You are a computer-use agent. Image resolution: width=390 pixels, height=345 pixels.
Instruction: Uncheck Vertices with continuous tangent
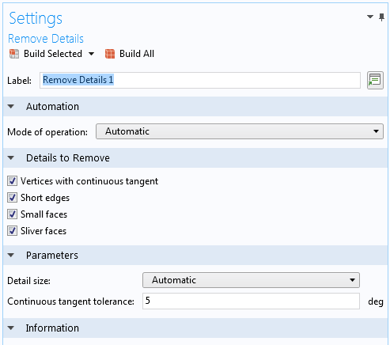(x=12, y=181)
